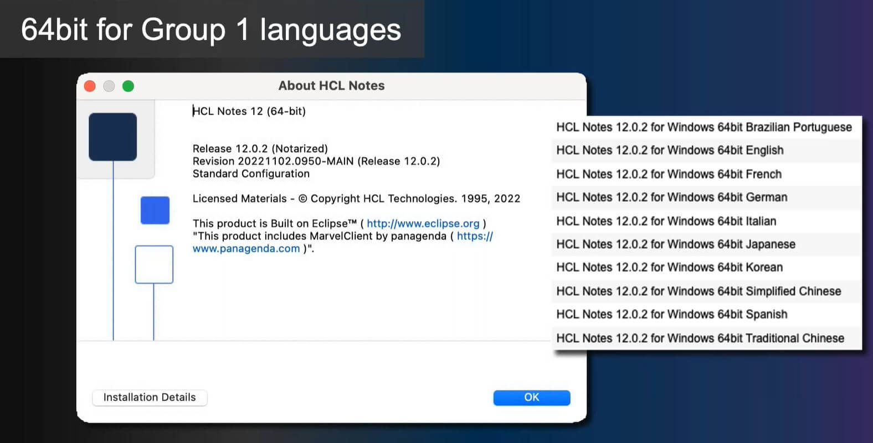Select HCL Notes 12.0.2 Windows 64bit Korean

(x=706, y=268)
